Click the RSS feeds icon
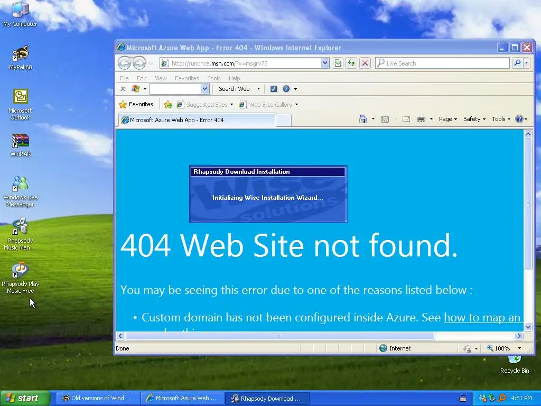This screenshot has width=541, height=406. coord(385,119)
